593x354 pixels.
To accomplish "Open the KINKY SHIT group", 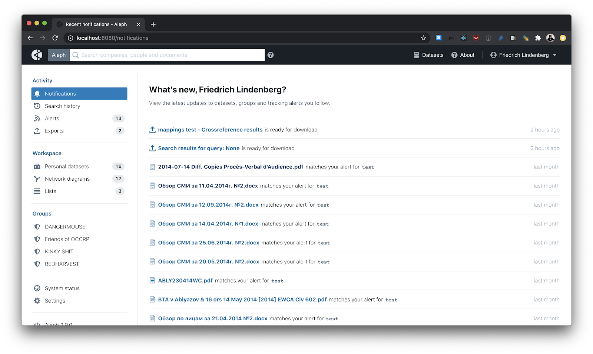I will 79,251.
